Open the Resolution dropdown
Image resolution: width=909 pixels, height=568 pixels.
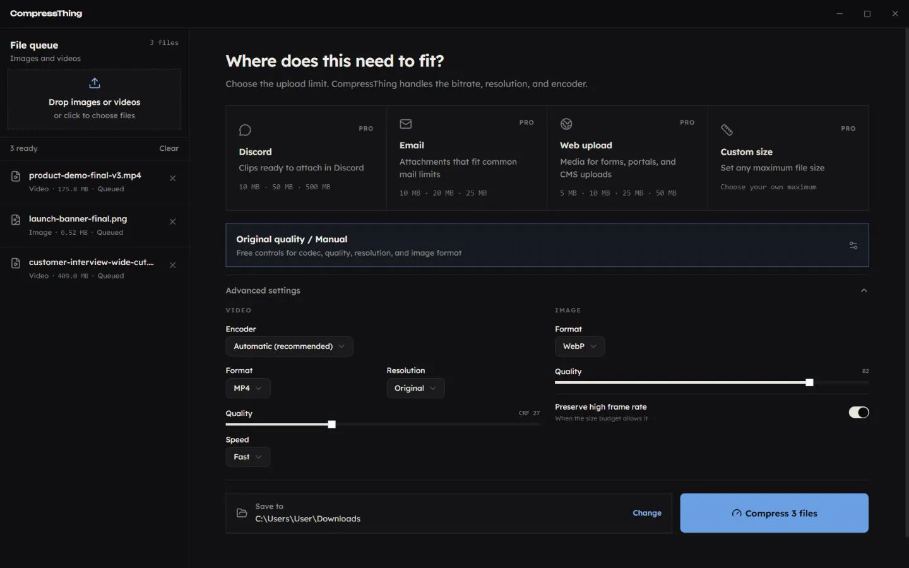pyautogui.click(x=415, y=388)
